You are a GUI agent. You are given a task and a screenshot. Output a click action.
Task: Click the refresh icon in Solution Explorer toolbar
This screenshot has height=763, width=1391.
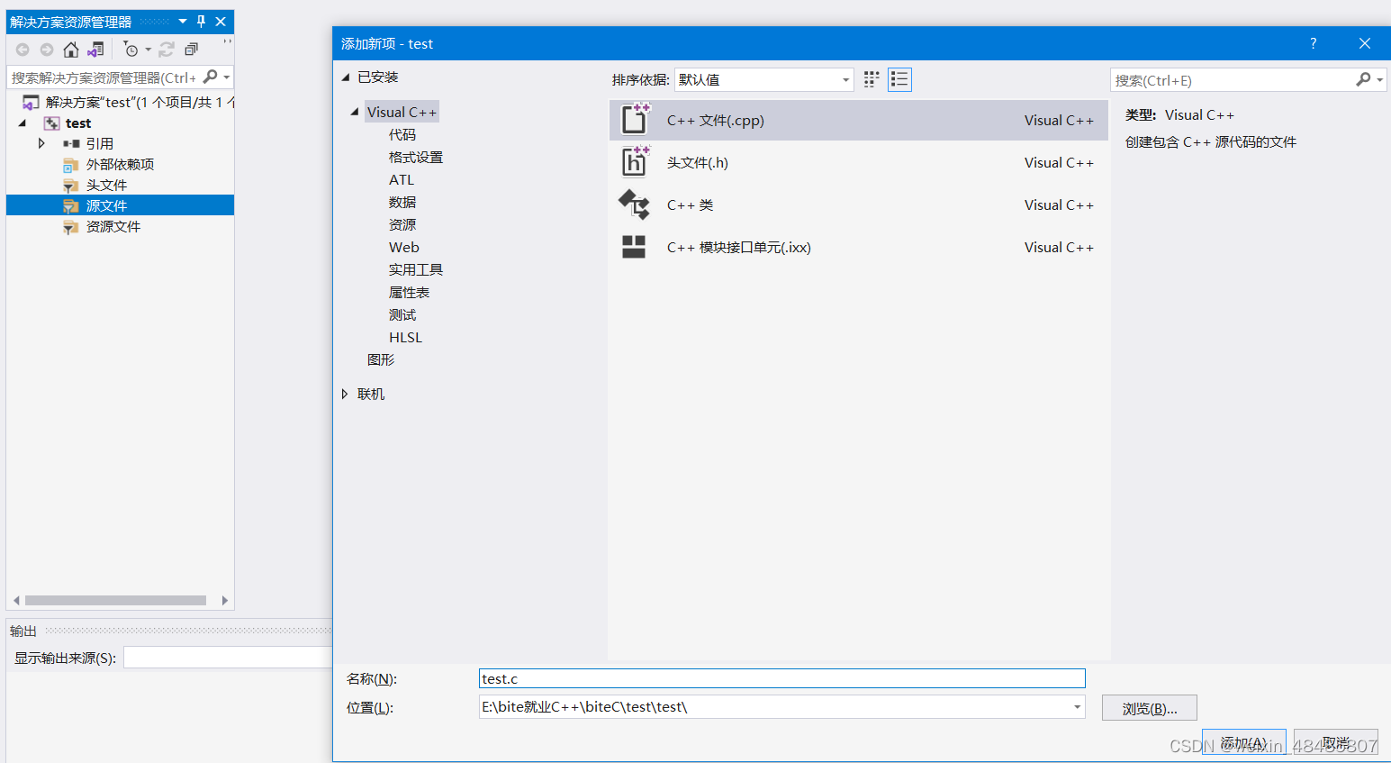167,50
